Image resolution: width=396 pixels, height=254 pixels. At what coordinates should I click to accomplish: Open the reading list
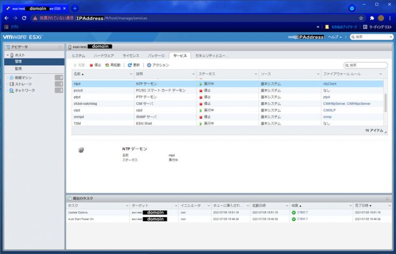coord(377,27)
